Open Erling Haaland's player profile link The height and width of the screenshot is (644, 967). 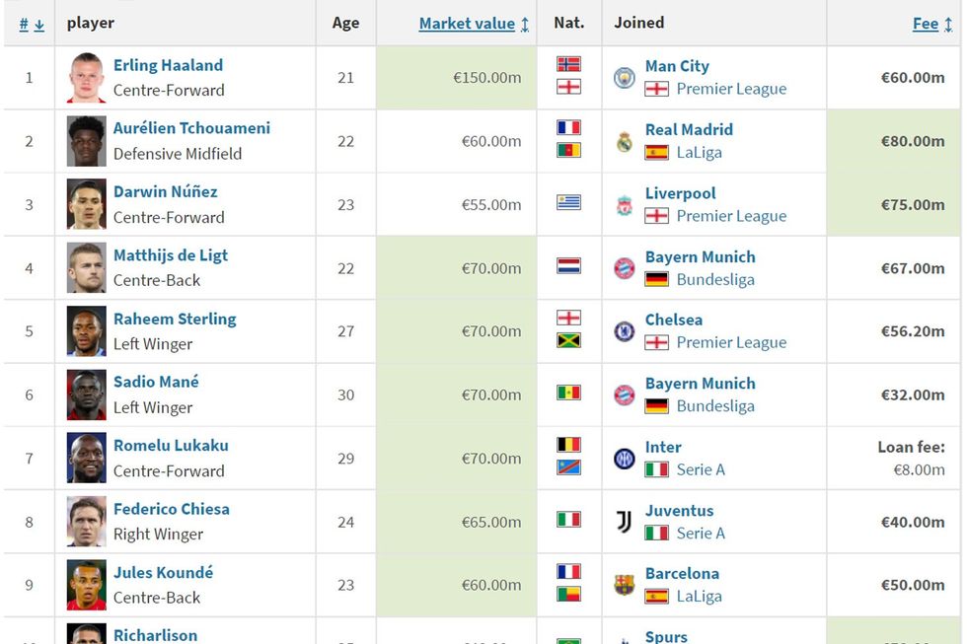(x=168, y=65)
